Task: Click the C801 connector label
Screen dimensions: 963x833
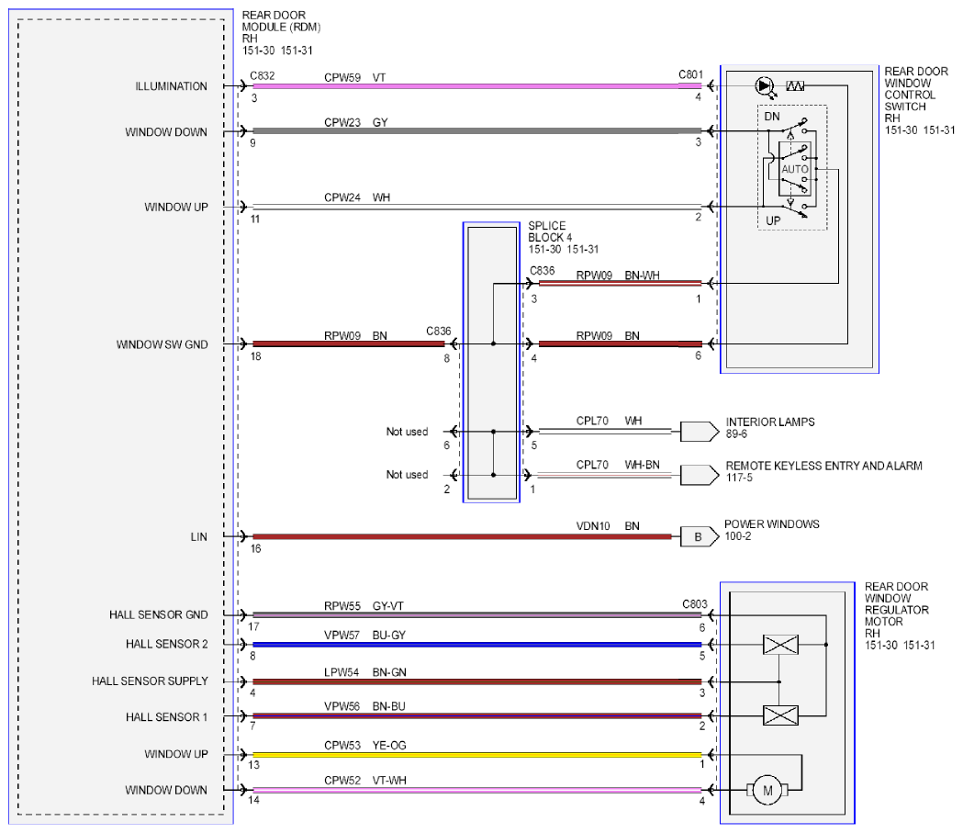Action: (x=690, y=74)
